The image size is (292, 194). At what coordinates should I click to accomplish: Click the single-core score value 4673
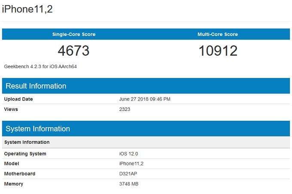tap(73, 51)
